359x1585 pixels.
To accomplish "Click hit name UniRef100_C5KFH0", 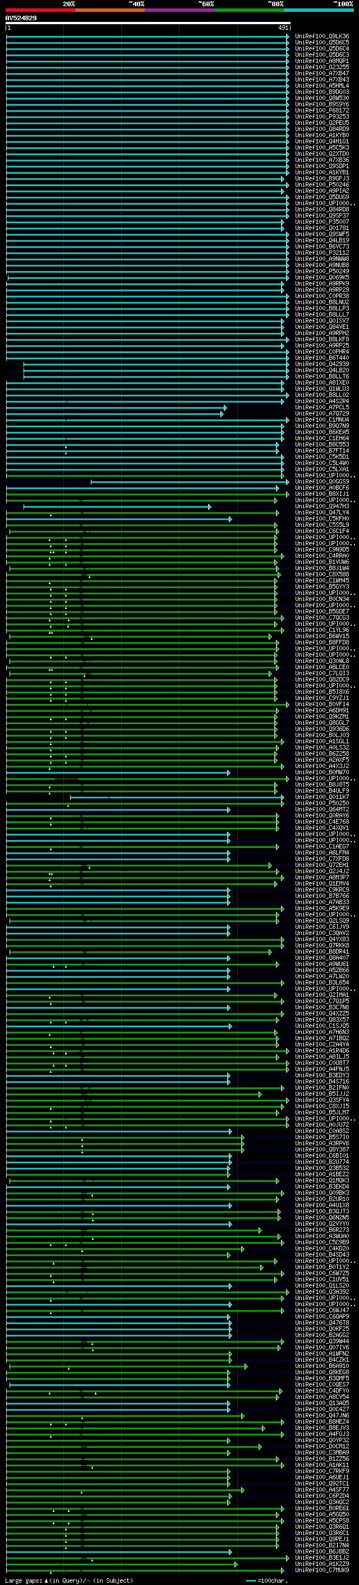I will (x=322, y=519).
